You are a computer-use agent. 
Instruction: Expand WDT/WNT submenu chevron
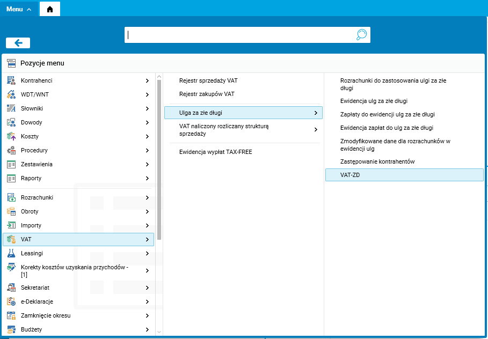coord(147,94)
